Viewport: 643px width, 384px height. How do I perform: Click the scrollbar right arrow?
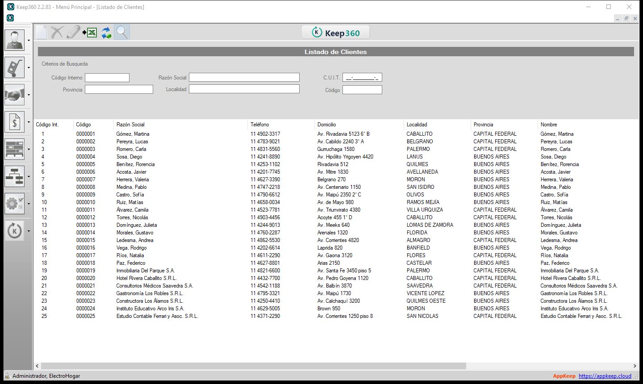click(x=635, y=366)
